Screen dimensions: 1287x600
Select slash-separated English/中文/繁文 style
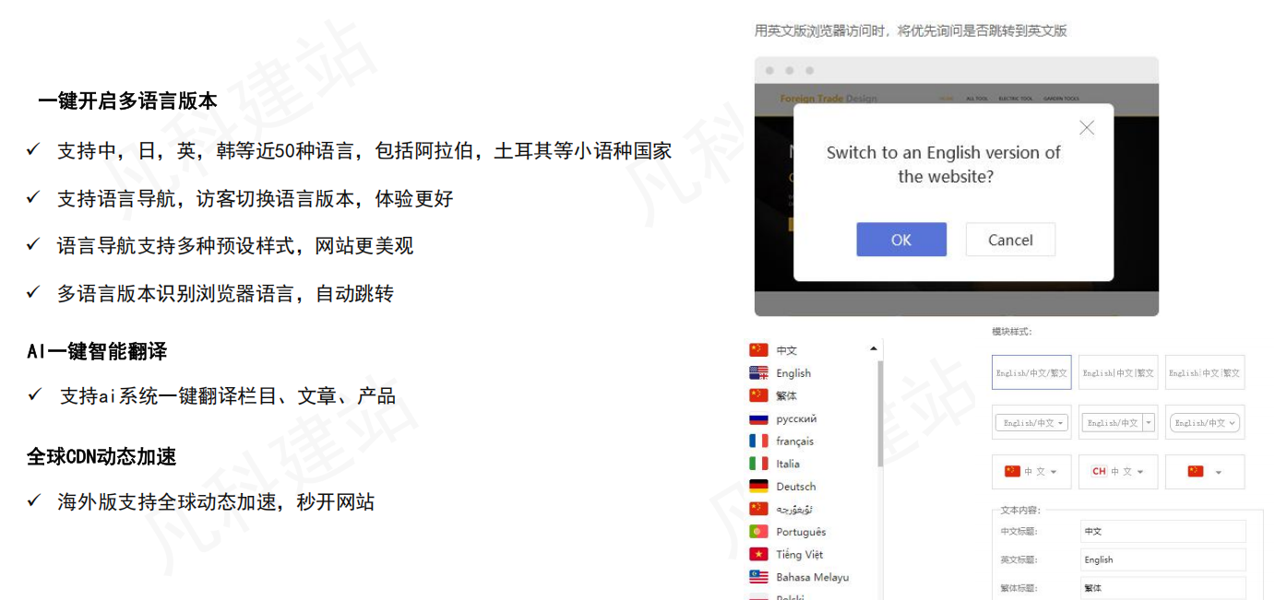tap(1031, 372)
